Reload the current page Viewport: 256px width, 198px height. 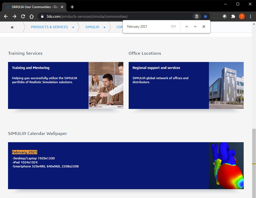pyautogui.click(x=23, y=16)
